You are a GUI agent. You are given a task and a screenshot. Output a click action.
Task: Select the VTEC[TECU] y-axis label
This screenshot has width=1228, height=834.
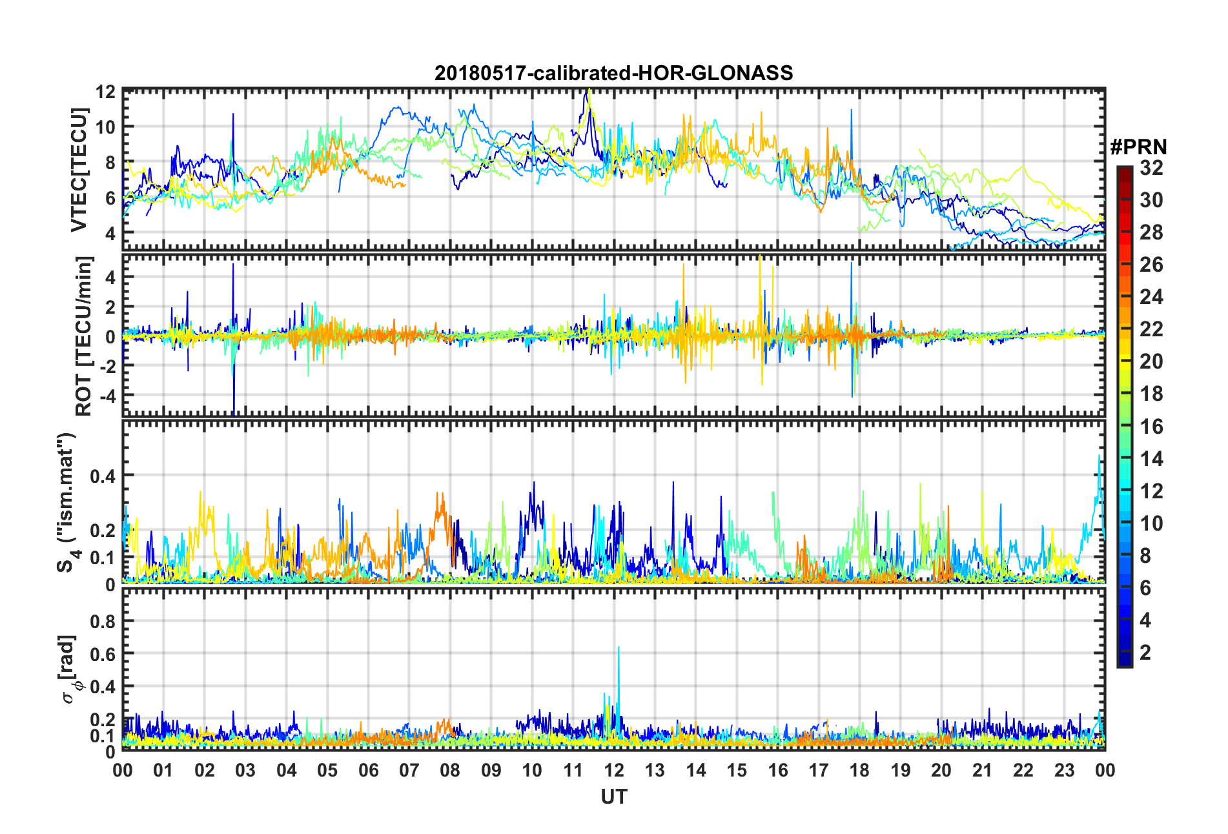(79, 170)
